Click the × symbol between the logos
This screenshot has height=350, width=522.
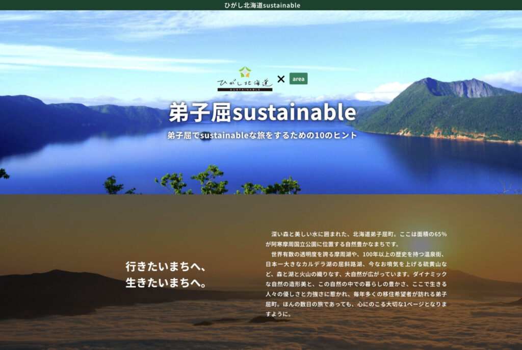click(281, 79)
